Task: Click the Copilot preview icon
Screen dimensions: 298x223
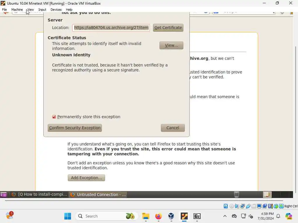Action: pyautogui.click(x=289, y=216)
